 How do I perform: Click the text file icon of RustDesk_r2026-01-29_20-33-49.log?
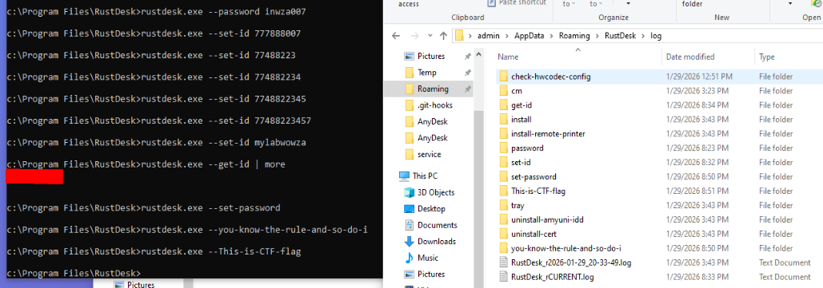click(504, 262)
